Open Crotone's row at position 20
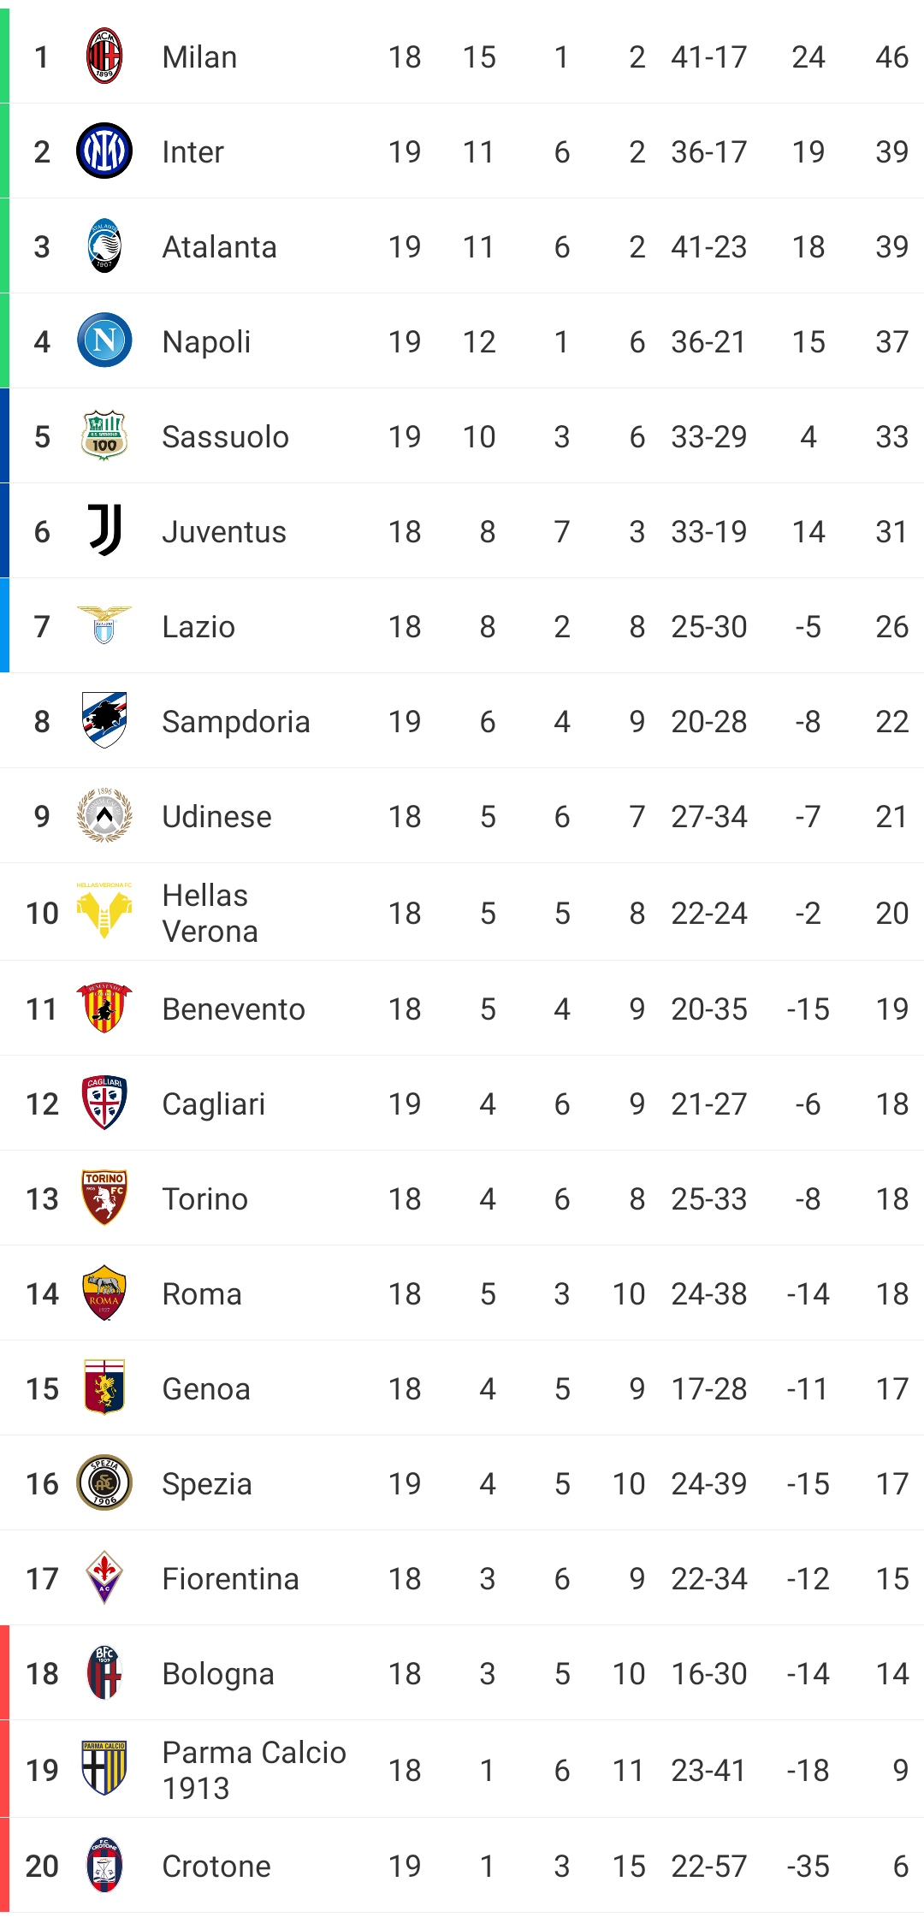Screen dimensions: 924x1923 click(x=462, y=1866)
